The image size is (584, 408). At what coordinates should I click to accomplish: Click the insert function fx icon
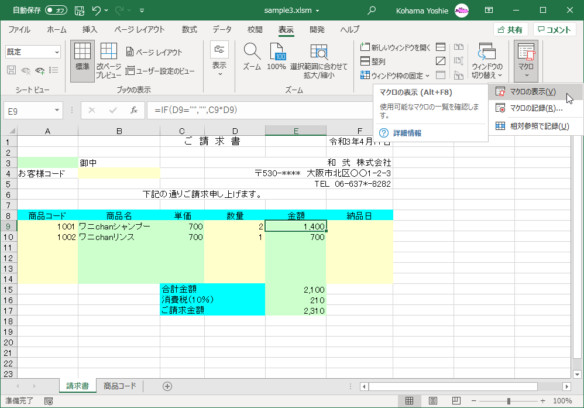pyautogui.click(x=134, y=110)
